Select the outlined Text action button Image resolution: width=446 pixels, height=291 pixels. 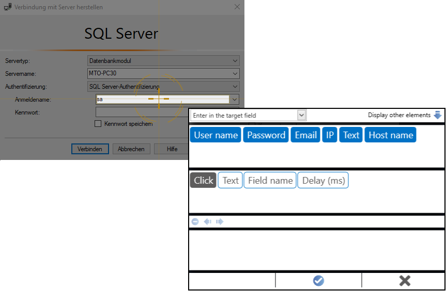pyautogui.click(x=230, y=180)
